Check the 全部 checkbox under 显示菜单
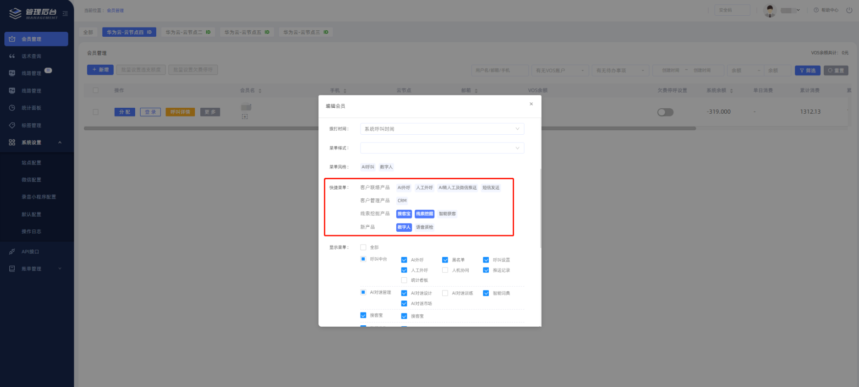859x387 pixels. click(x=363, y=247)
